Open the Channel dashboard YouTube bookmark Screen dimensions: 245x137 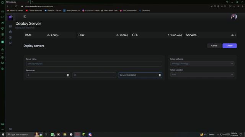[34, 11]
